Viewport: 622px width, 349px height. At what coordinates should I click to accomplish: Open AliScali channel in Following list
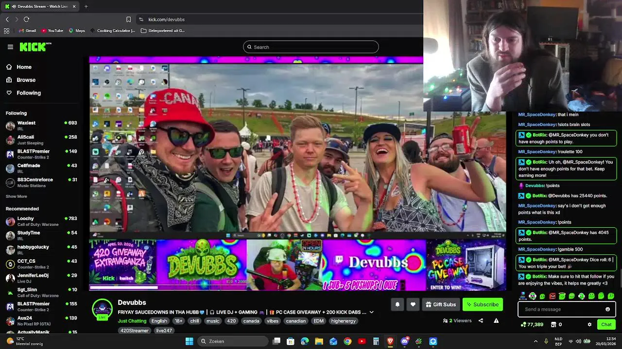[x=41, y=140]
